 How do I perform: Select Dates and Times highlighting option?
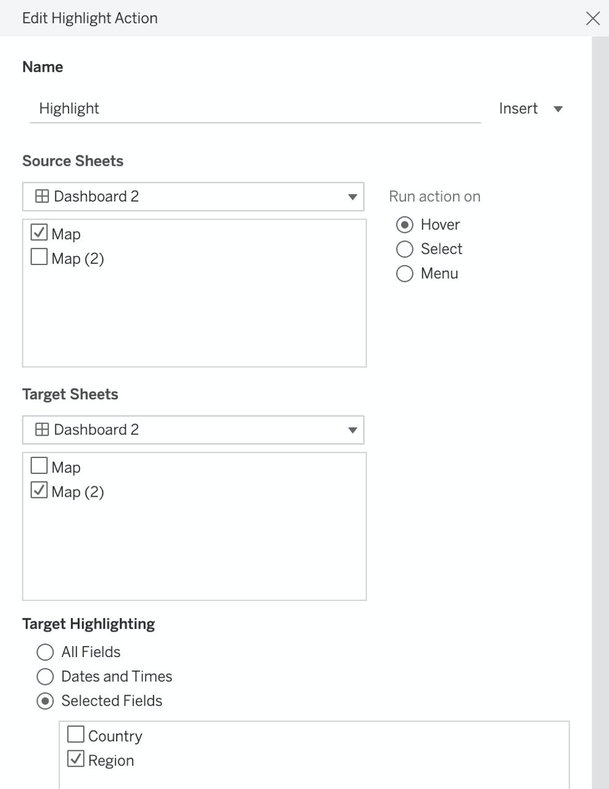[45, 677]
